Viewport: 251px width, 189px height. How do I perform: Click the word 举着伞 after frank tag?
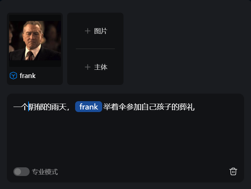tap(114, 107)
